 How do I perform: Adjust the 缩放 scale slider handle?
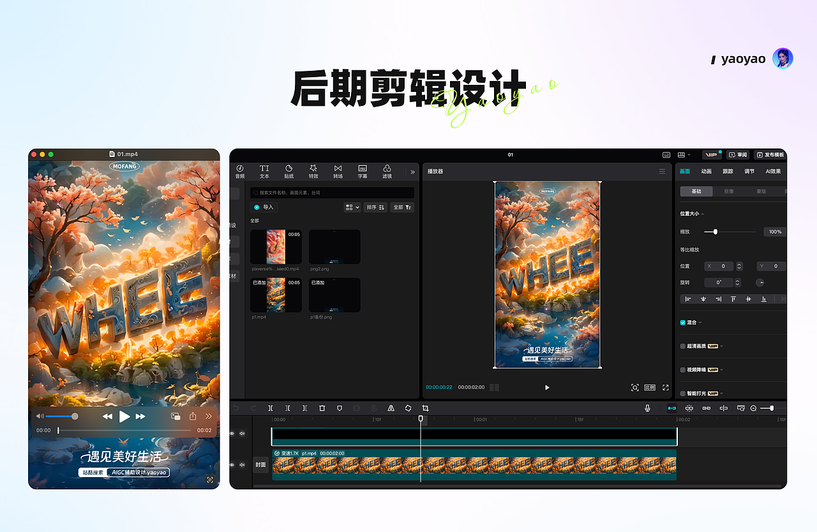(715, 232)
